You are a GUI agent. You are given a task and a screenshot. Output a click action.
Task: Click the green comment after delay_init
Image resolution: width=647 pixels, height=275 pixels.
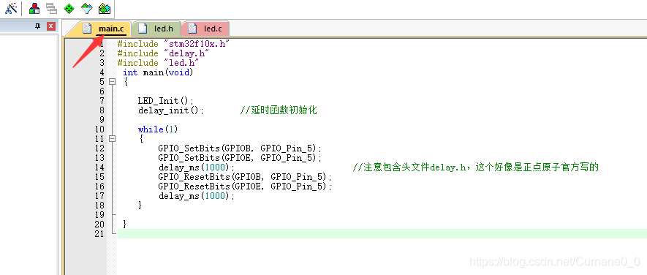(x=279, y=110)
